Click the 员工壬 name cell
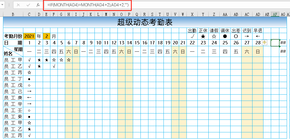Screen dimensions: 290x140 [13, 110]
